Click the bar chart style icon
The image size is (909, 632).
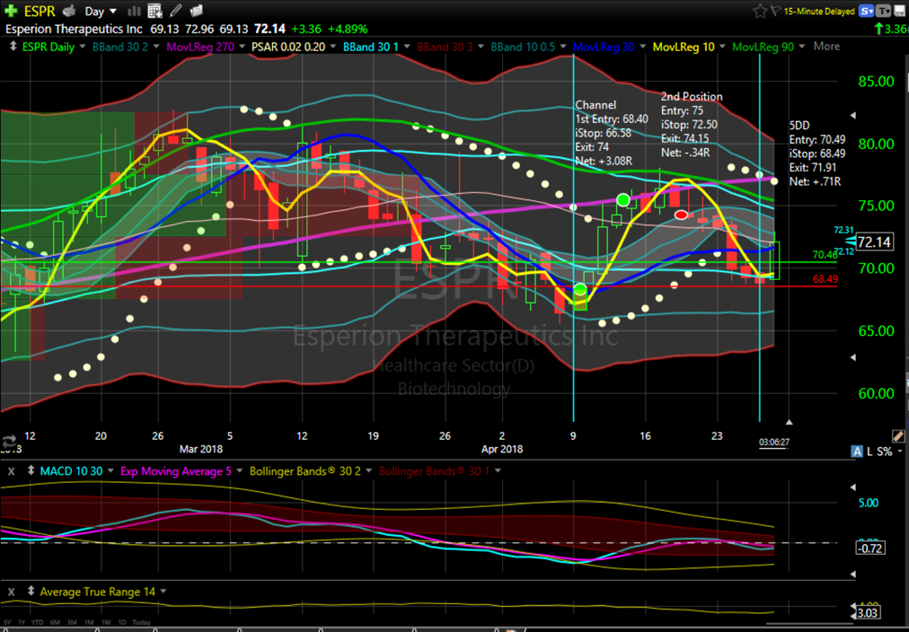pos(134,11)
